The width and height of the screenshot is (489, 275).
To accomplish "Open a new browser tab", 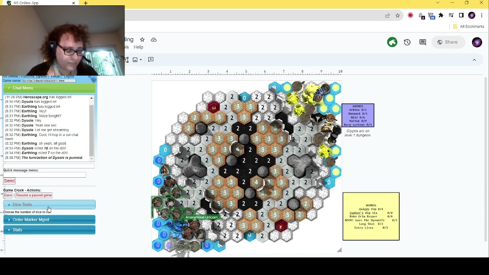I will pyautogui.click(x=86, y=3).
